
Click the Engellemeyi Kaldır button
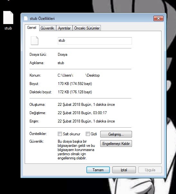point(116,144)
